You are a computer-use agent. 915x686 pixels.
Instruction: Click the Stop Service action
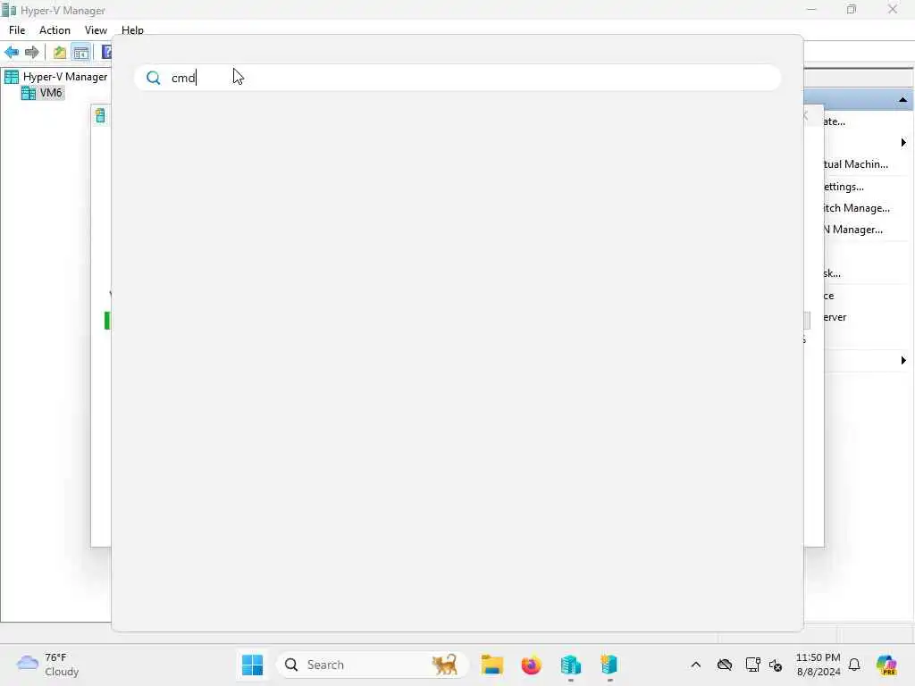(828, 296)
